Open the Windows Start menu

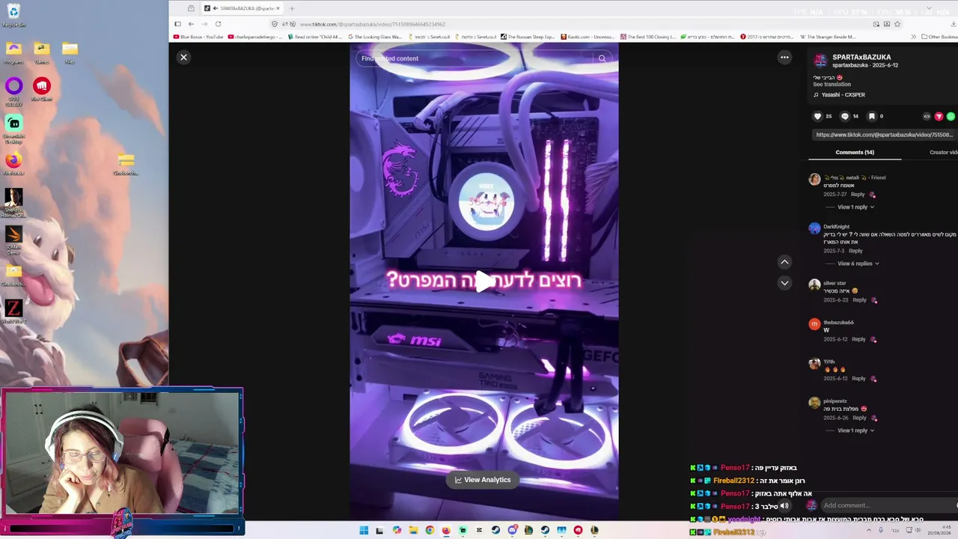tap(364, 530)
